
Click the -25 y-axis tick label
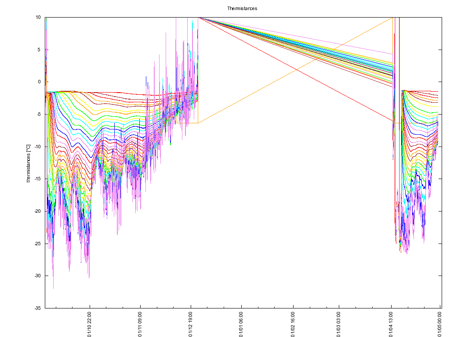coord(37,244)
